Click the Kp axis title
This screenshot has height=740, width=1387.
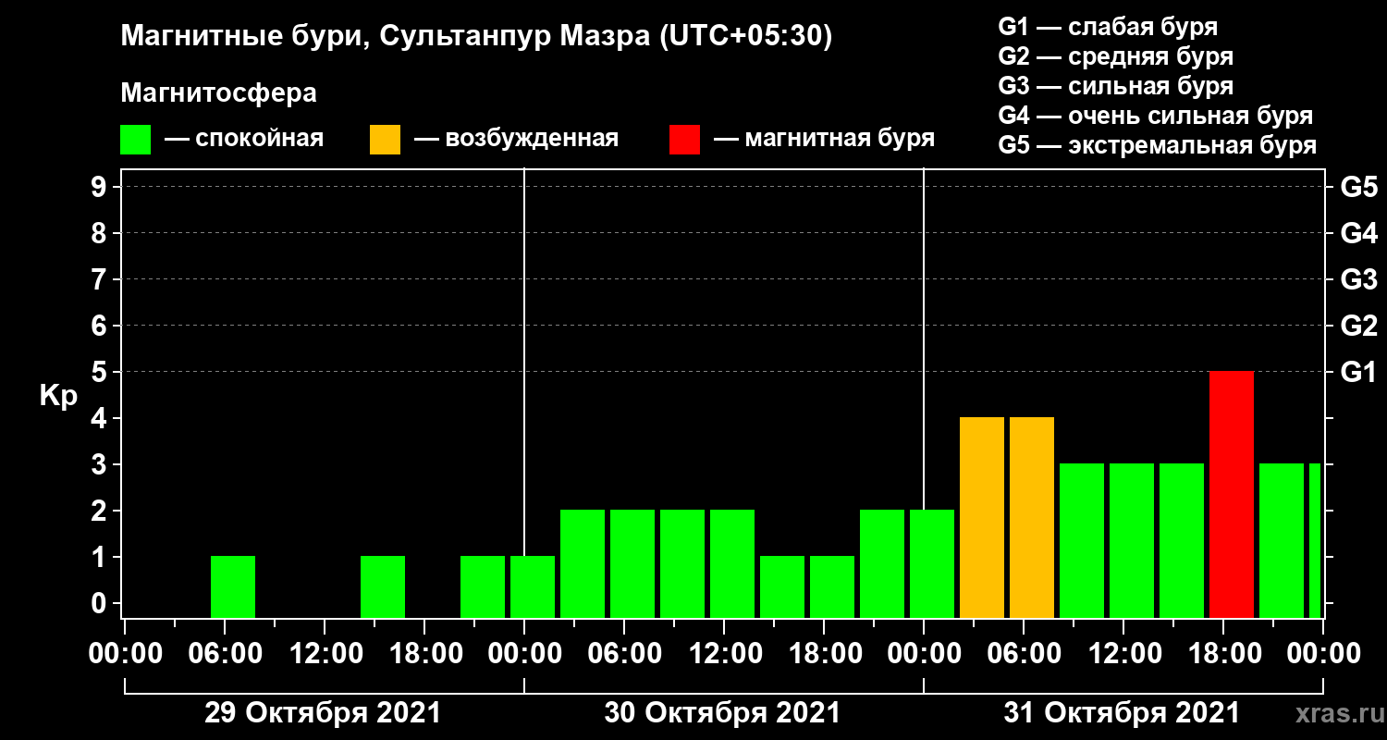[x=57, y=397]
